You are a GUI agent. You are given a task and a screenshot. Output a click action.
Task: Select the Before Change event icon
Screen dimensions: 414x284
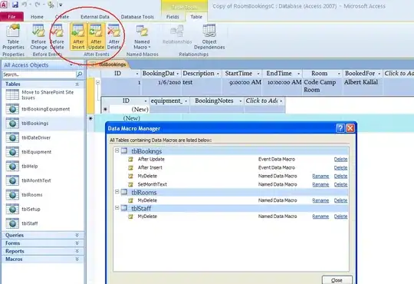click(38, 37)
